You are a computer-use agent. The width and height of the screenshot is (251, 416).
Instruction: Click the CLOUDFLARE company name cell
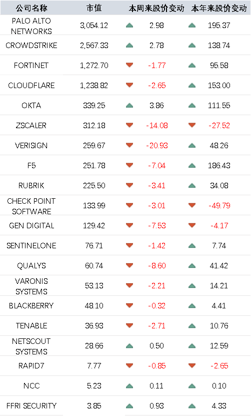click(31, 86)
